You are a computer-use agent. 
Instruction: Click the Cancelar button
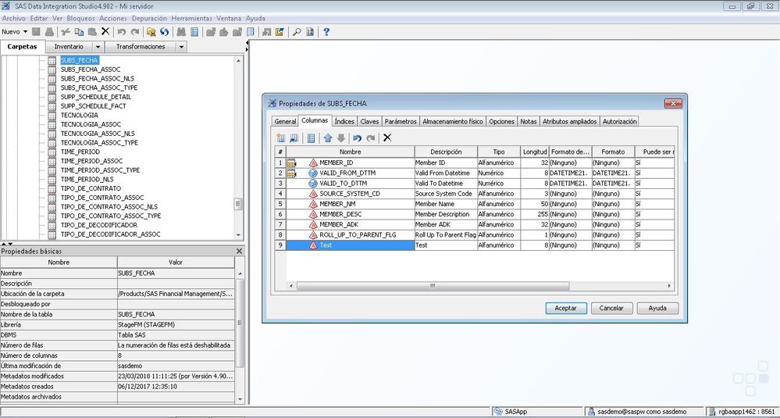click(611, 308)
